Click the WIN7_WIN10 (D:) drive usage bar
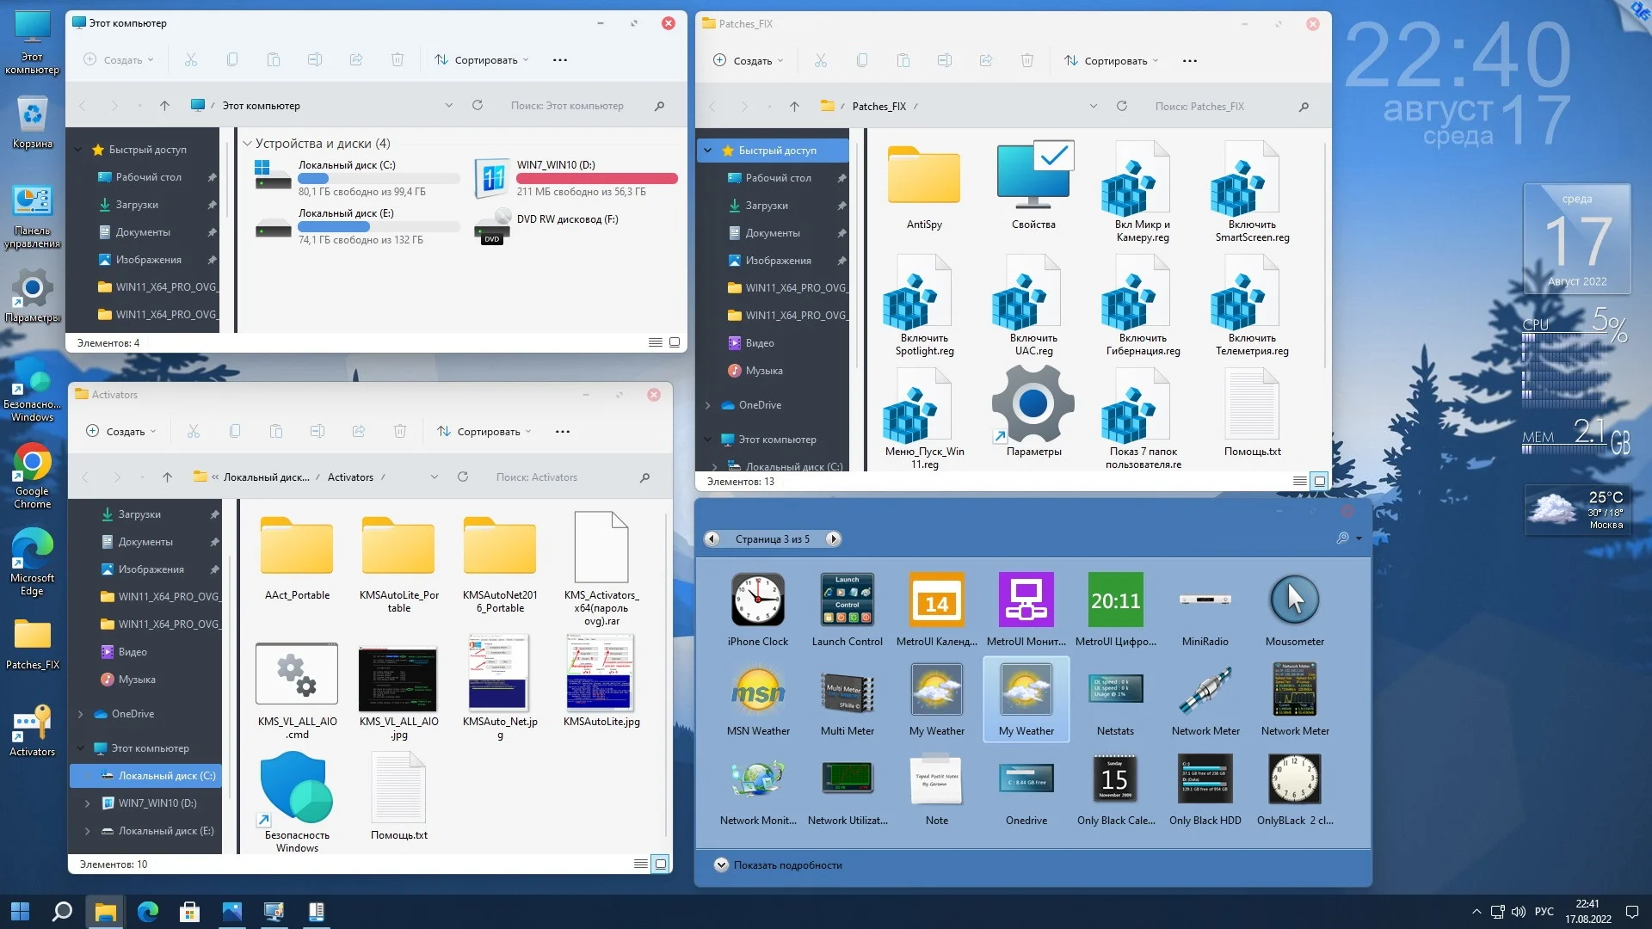 tap(596, 179)
